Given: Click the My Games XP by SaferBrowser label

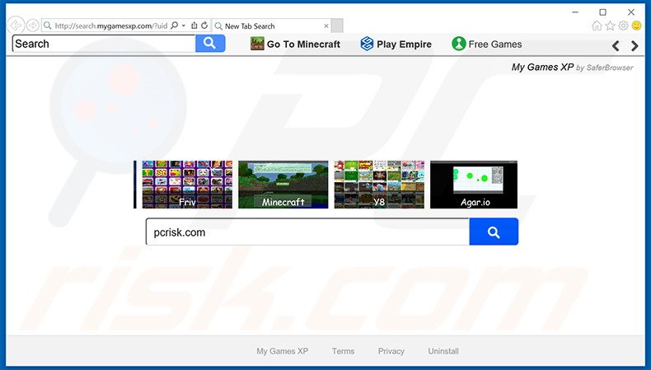Looking at the screenshot, I should point(572,68).
